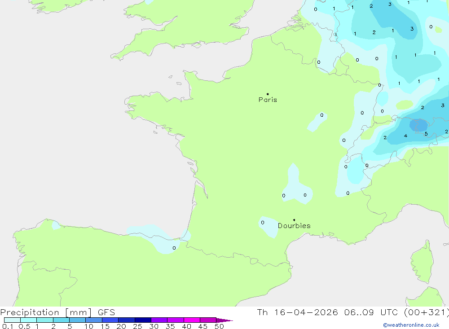449x329 pixels.
Task: Click the '0' value left of Dourbies
Action: pyautogui.click(x=263, y=223)
